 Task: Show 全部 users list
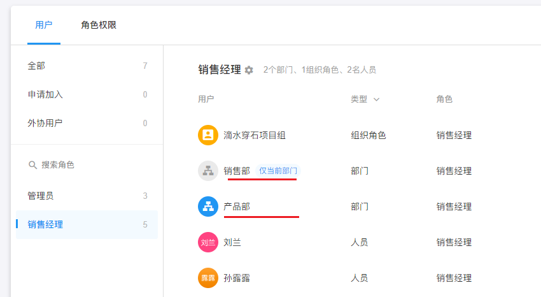click(x=36, y=66)
